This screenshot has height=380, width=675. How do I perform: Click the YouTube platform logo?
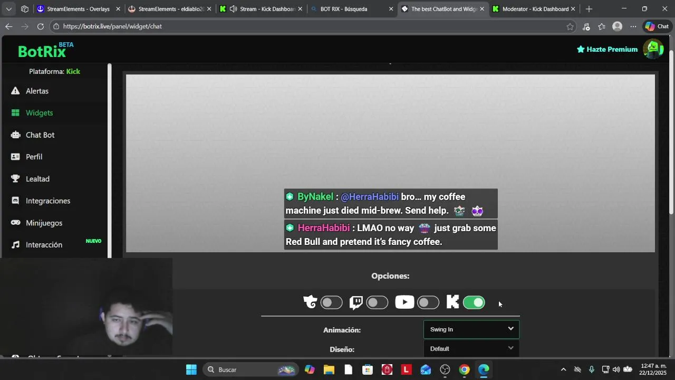pyautogui.click(x=404, y=302)
